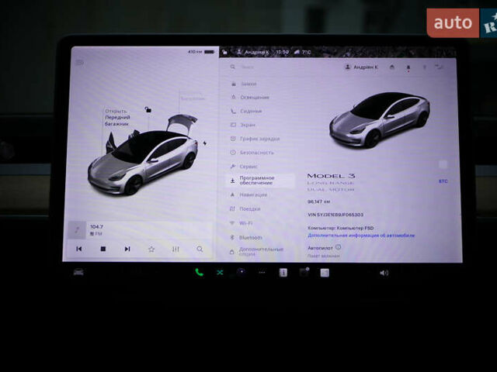
Task: Open the Замки settings section
Action: [248, 84]
